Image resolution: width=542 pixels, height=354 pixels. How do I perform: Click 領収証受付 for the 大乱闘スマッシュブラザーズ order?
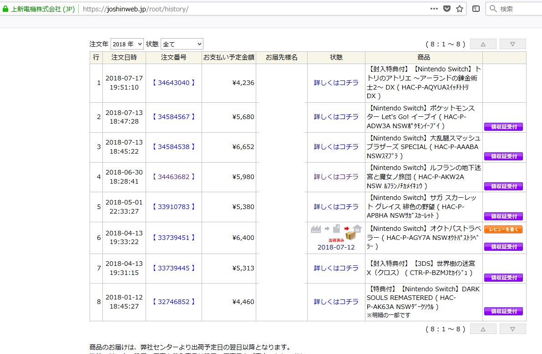(x=504, y=156)
